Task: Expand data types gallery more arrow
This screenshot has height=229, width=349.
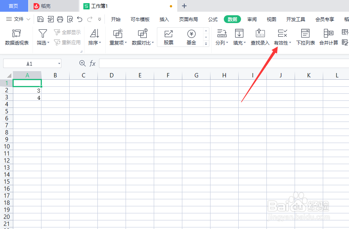Action: pos(206,44)
